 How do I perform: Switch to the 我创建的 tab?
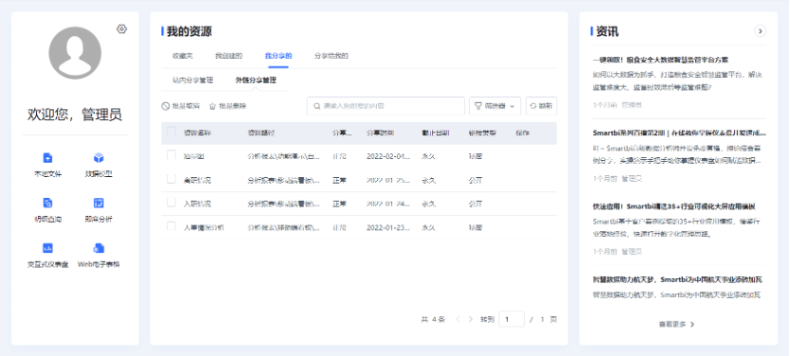[x=228, y=56]
